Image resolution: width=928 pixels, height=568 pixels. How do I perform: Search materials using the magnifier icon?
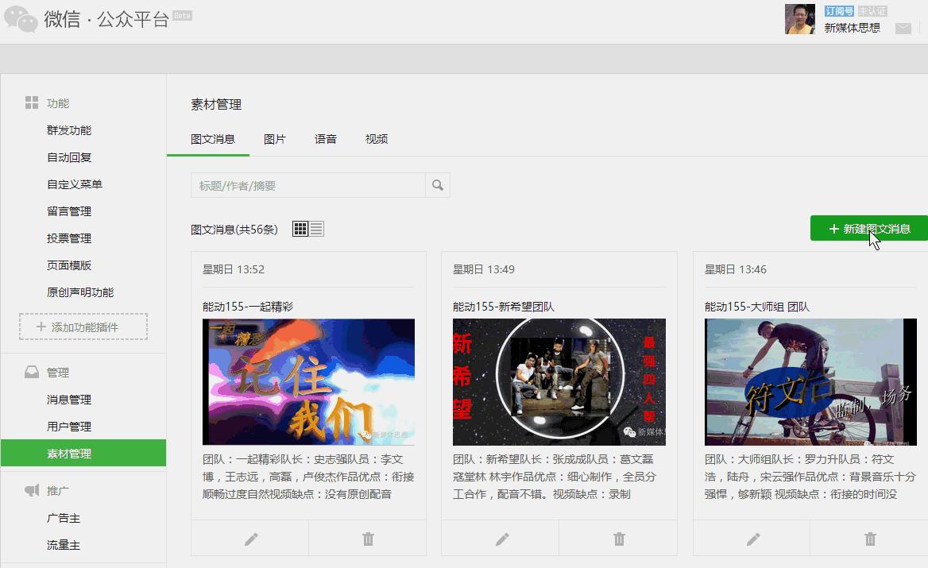pyautogui.click(x=436, y=184)
